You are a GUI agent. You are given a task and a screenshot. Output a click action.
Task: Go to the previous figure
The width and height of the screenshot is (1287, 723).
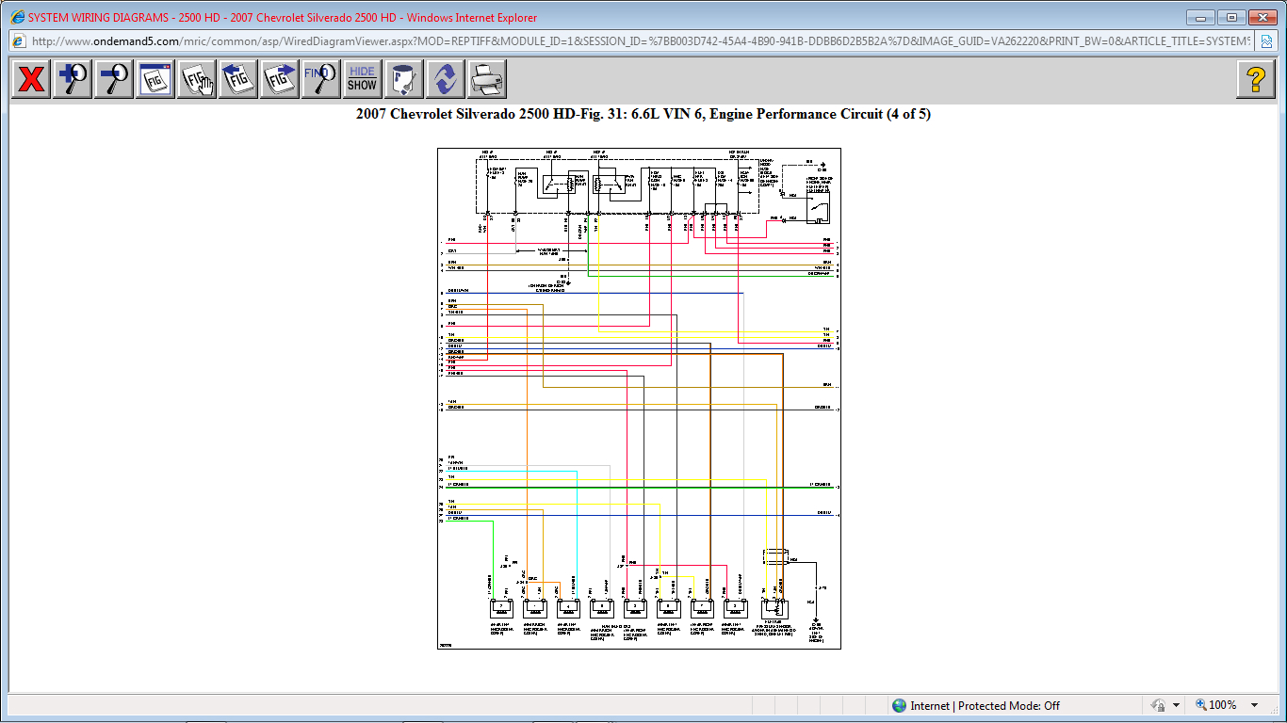pyautogui.click(x=238, y=79)
